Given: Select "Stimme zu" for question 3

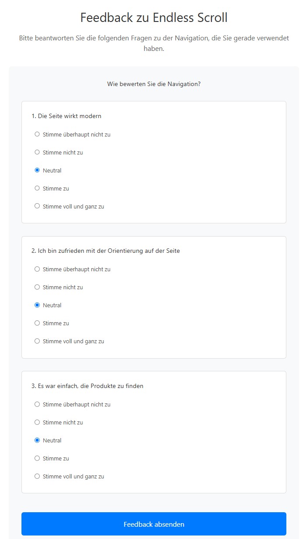Looking at the screenshot, I should click(x=37, y=458).
